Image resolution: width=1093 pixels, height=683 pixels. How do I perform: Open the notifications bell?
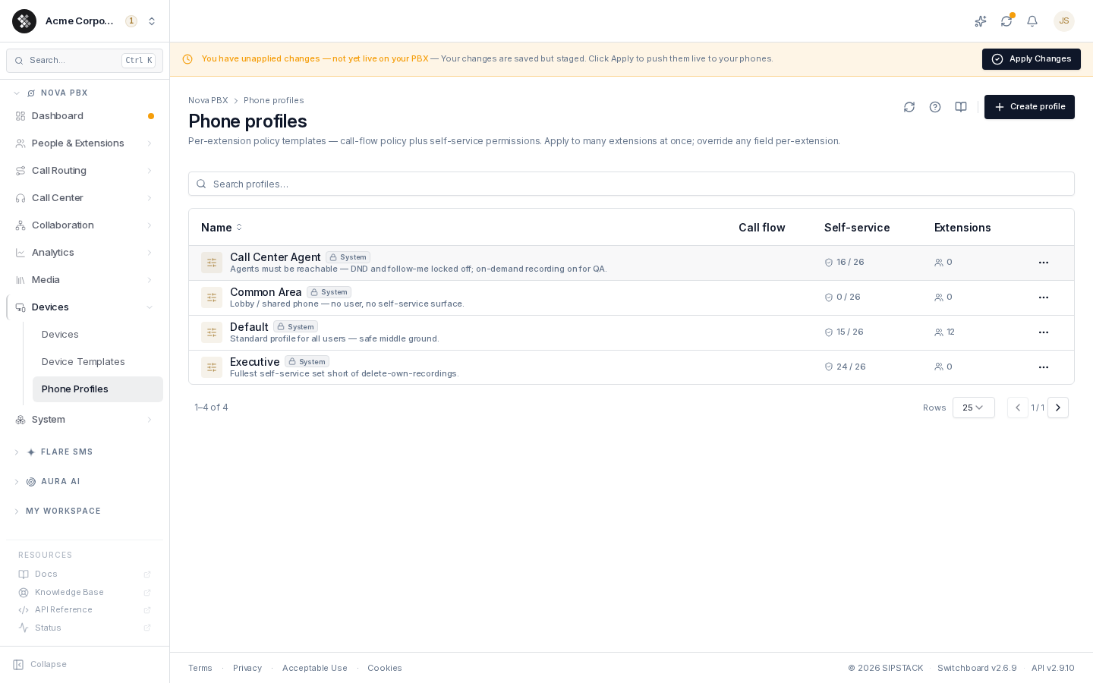pos(1032,21)
